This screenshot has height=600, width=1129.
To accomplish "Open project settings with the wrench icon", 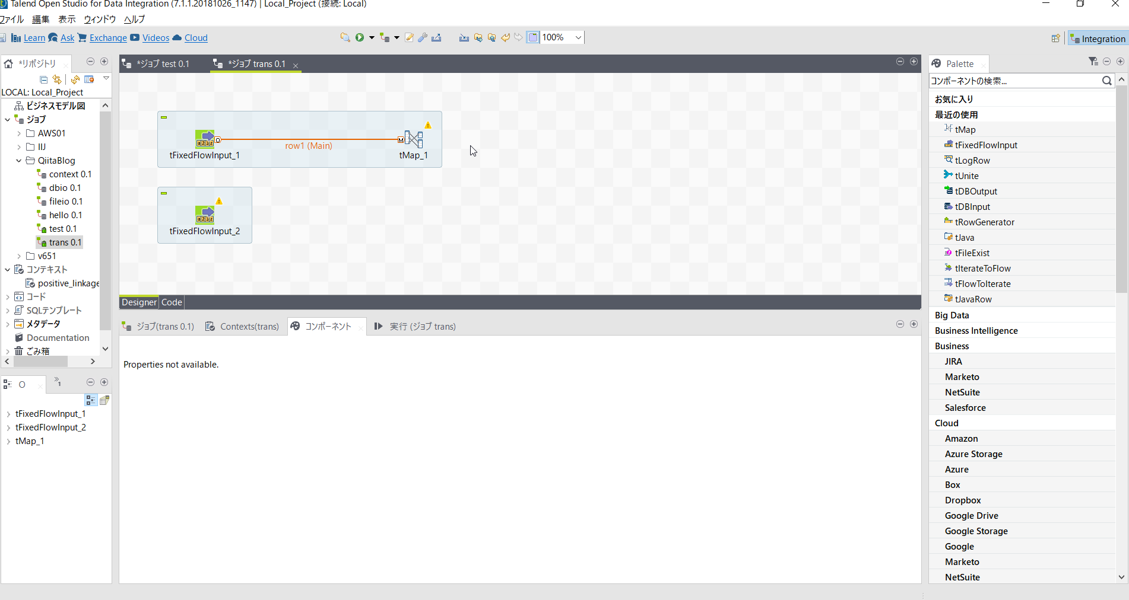I will 422,37.
